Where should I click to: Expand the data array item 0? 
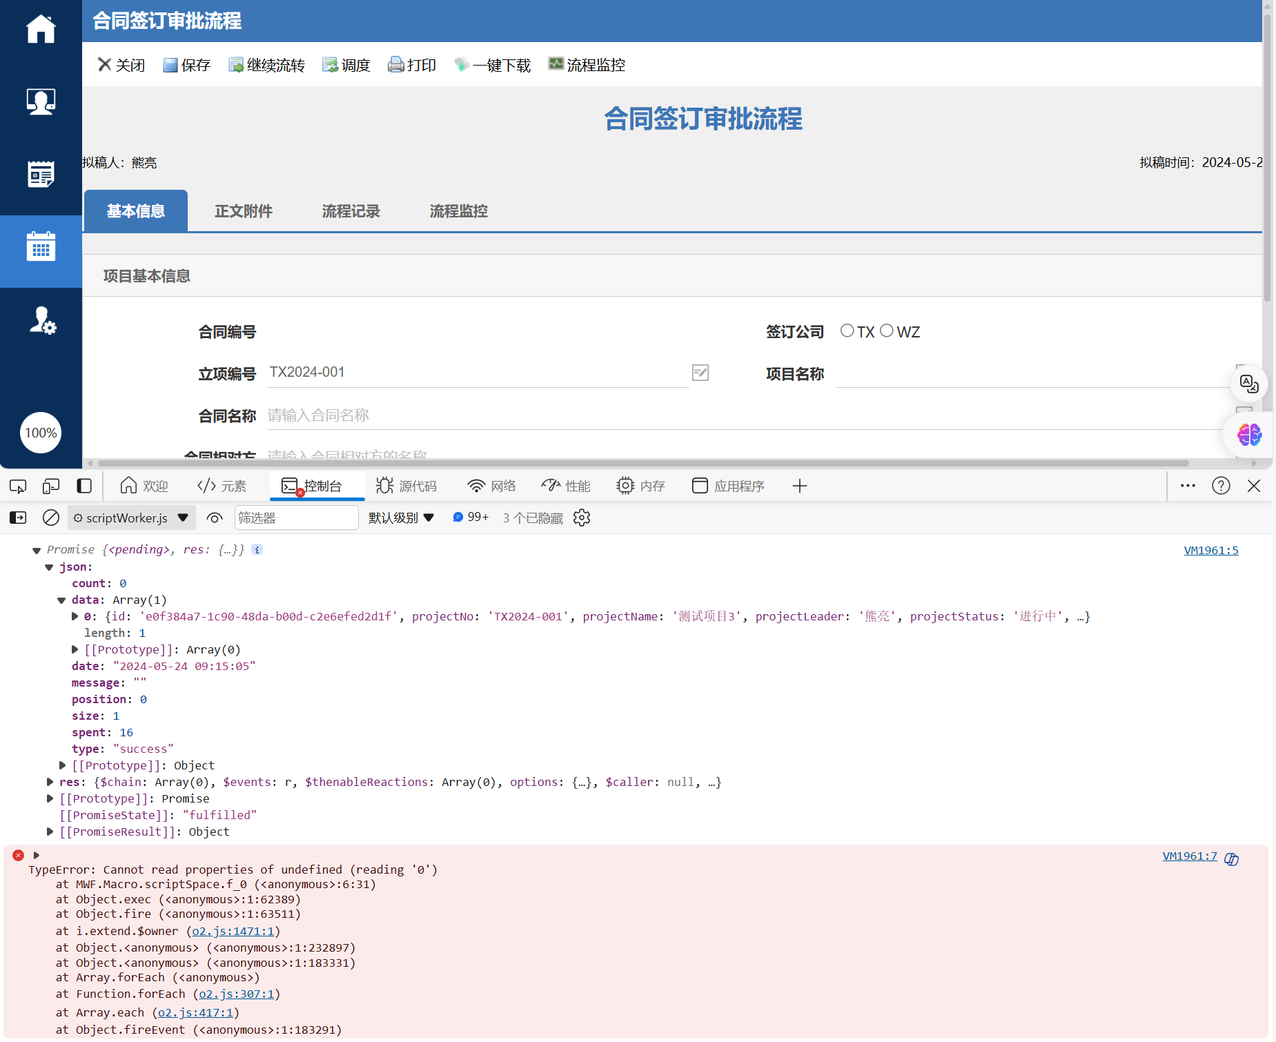point(75,616)
